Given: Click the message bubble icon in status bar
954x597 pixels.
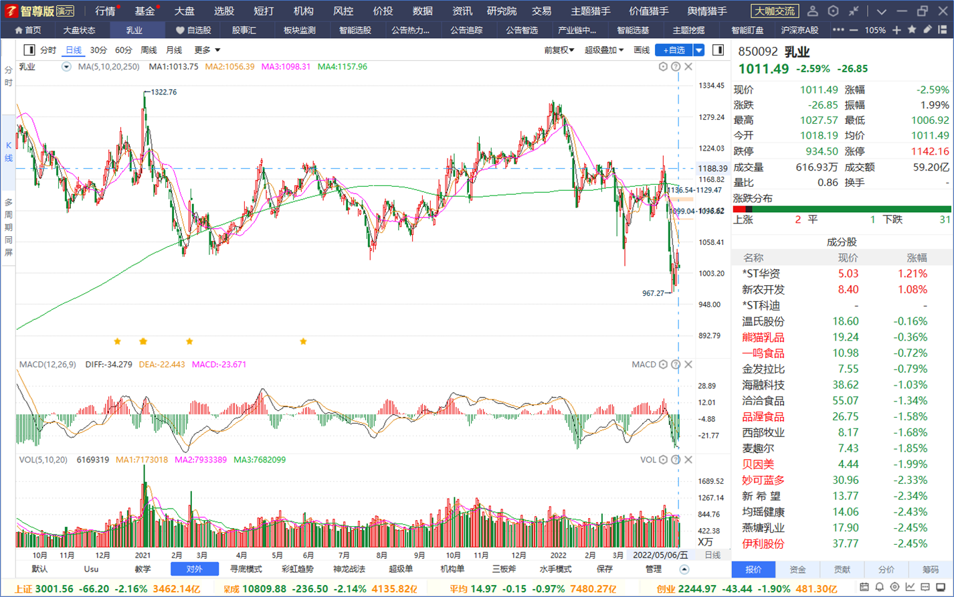Looking at the screenshot, I should coord(926,587).
